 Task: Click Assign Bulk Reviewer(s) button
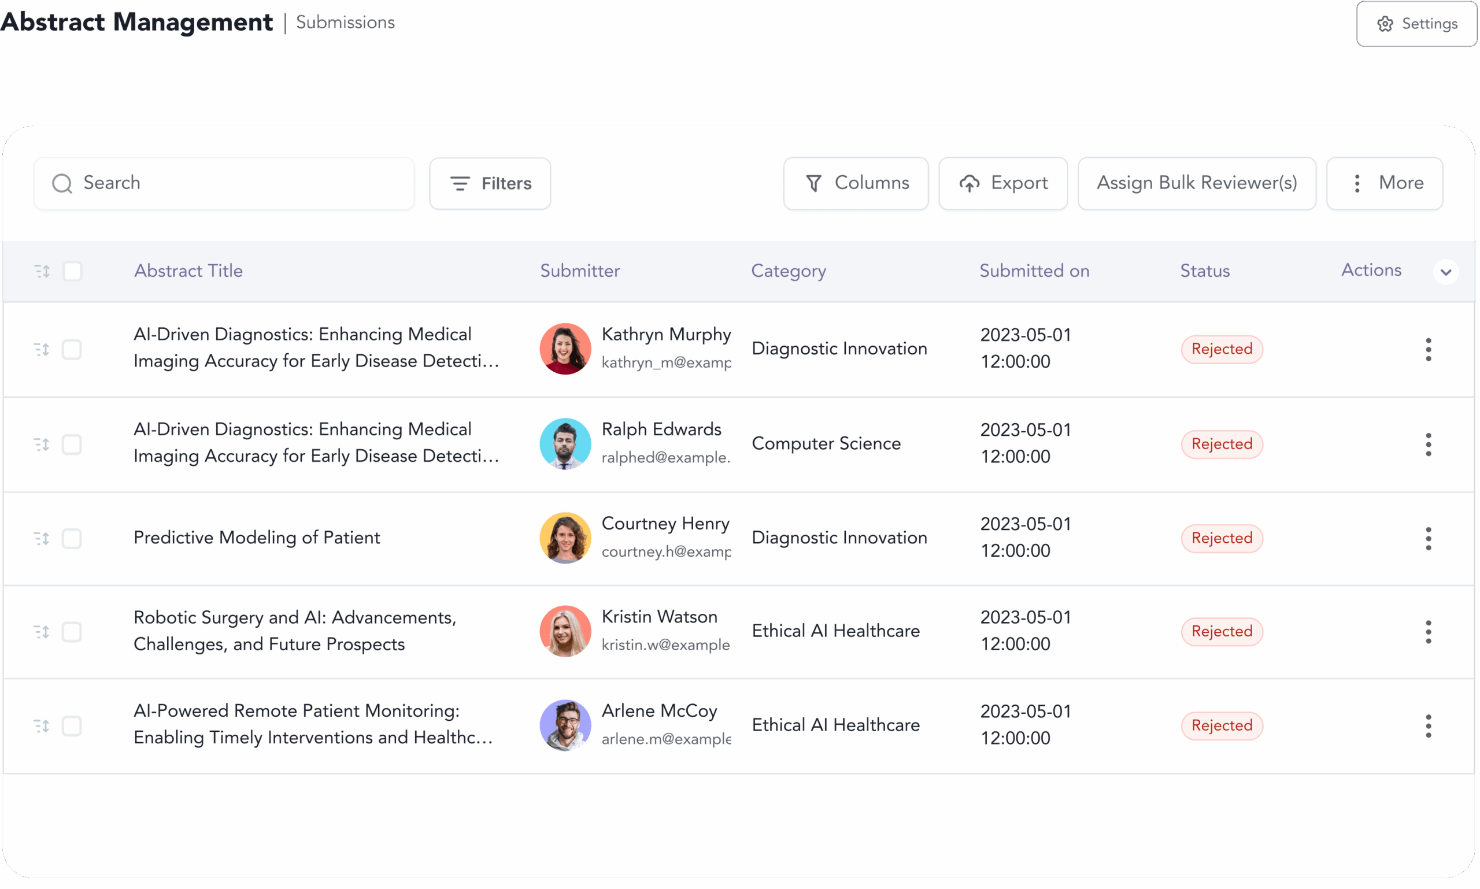1196,183
